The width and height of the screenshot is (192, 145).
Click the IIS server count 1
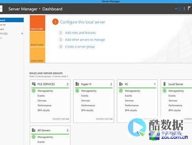tap(155, 84)
